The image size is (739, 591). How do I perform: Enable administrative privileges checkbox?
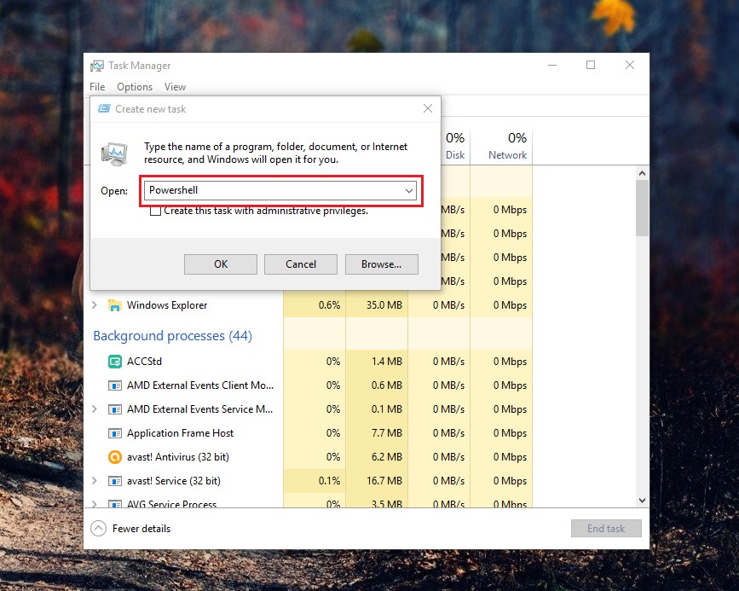(x=155, y=211)
